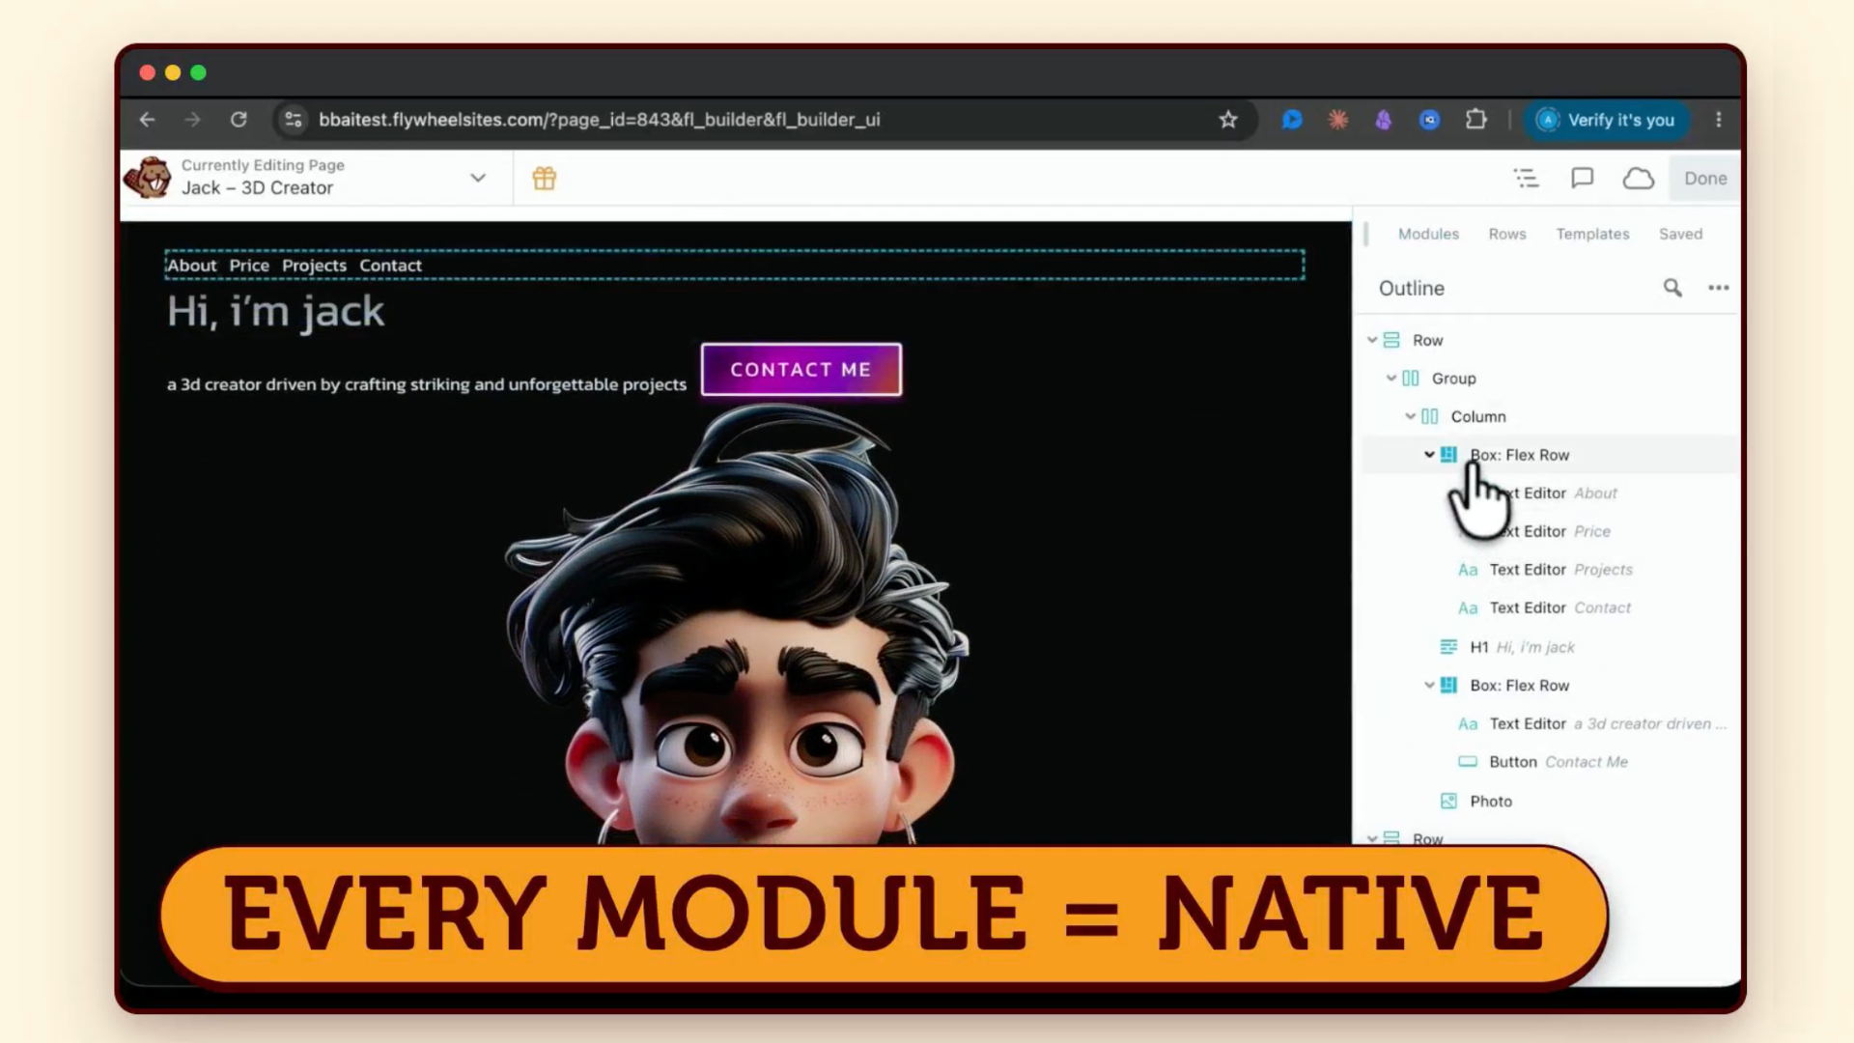Screen dimensions: 1854x1043
Task: Click the panel's left edge drag handle
Action: [x=1366, y=234]
